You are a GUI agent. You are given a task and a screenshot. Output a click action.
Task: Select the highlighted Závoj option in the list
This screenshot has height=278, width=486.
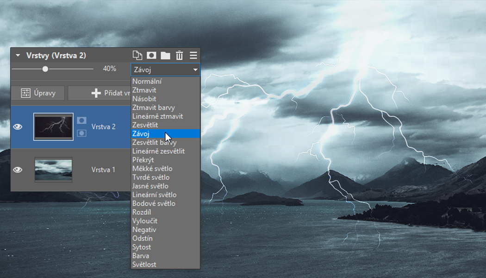(166, 133)
